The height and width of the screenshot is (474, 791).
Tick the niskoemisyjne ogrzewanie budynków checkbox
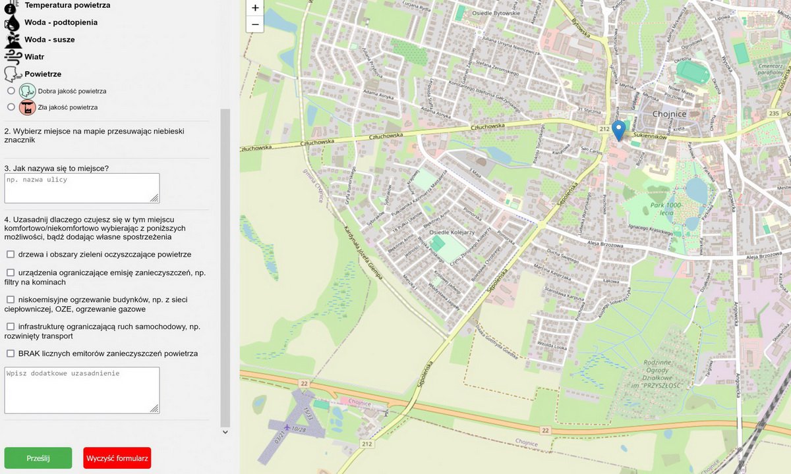click(11, 300)
